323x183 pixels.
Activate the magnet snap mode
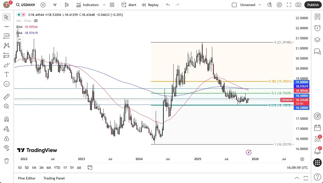coord(7,119)
